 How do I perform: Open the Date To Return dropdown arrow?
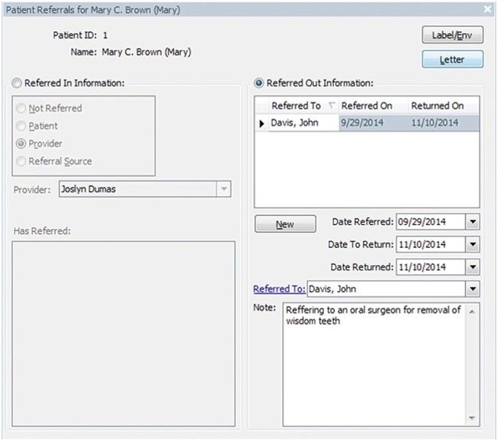[473, 245]
